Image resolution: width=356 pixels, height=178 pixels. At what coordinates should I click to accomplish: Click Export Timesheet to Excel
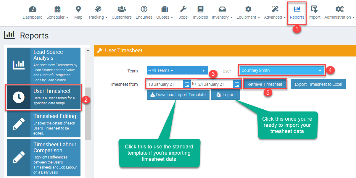pos(318,84)
